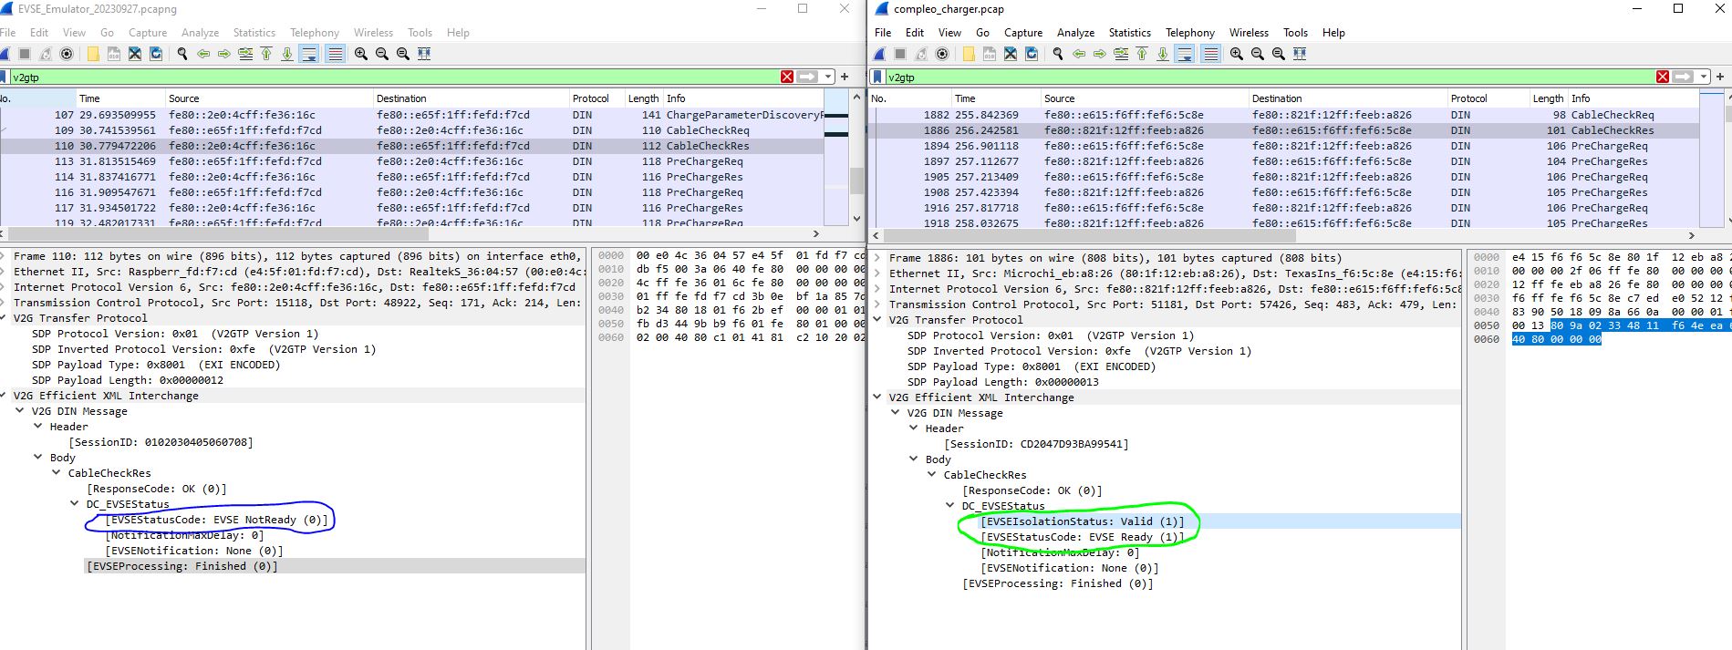Image resolution: width=1732 pixels, height=650 pixels.
Task: Select packet 1894 PreChargeReq row
Action: [1277, 146]
